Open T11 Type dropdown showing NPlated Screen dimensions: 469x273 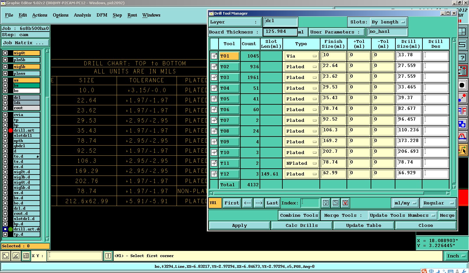(301, 163)
